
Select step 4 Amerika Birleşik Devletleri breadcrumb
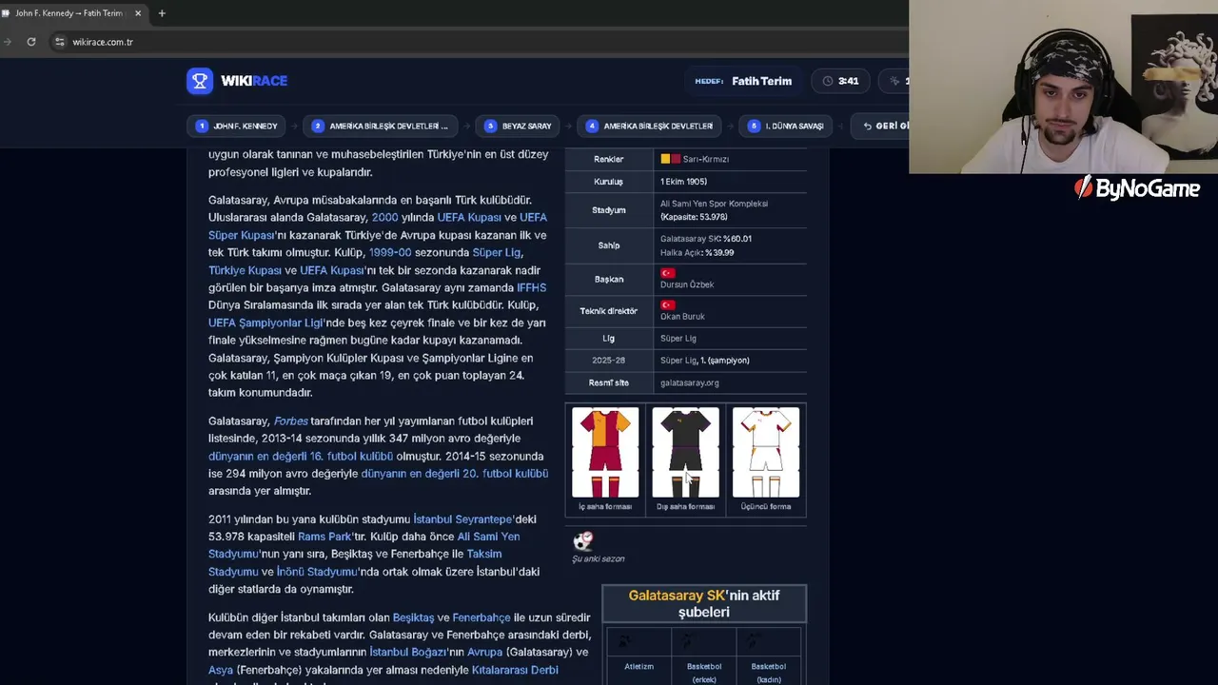coord(650,126)
